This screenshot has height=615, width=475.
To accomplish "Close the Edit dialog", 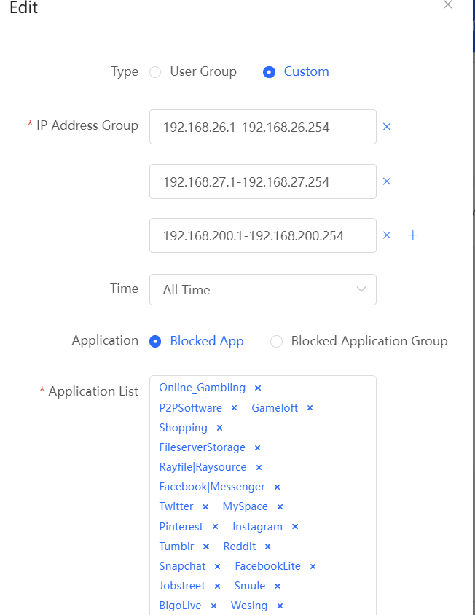I will coord(448,4).
